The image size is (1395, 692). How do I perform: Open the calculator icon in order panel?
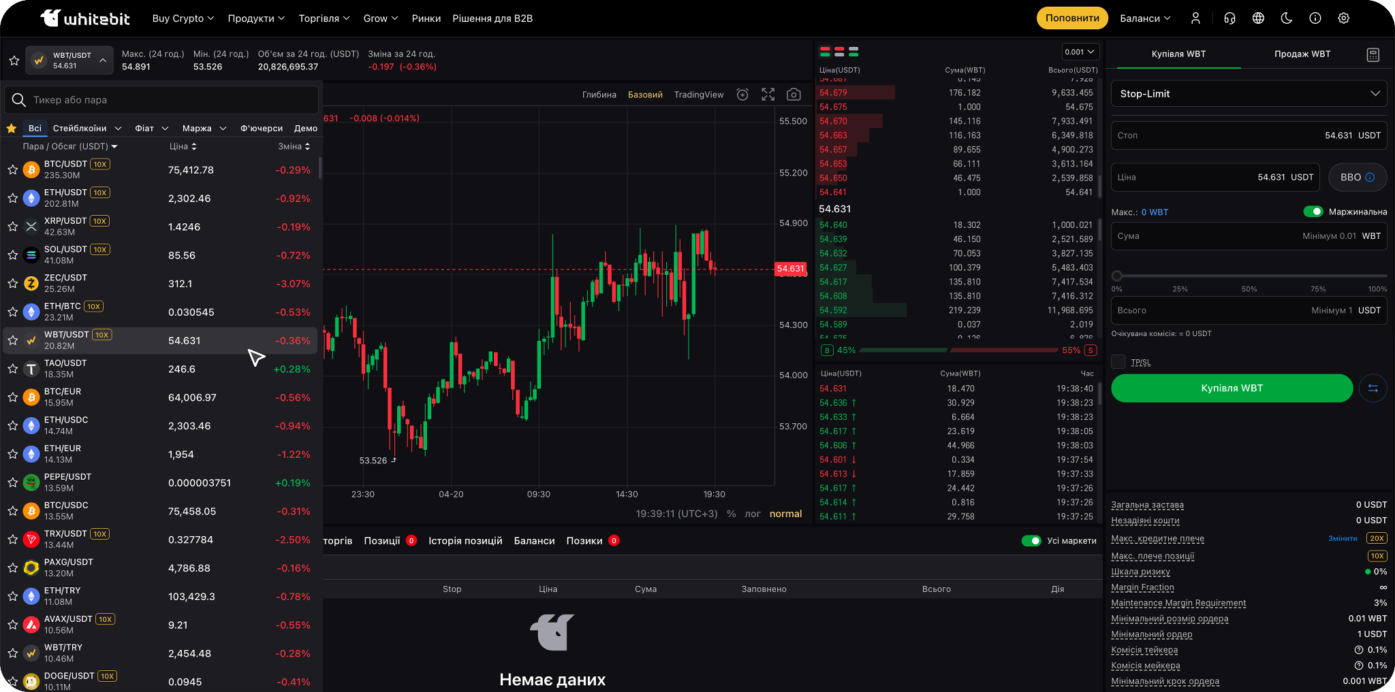tap(1373, 54)
